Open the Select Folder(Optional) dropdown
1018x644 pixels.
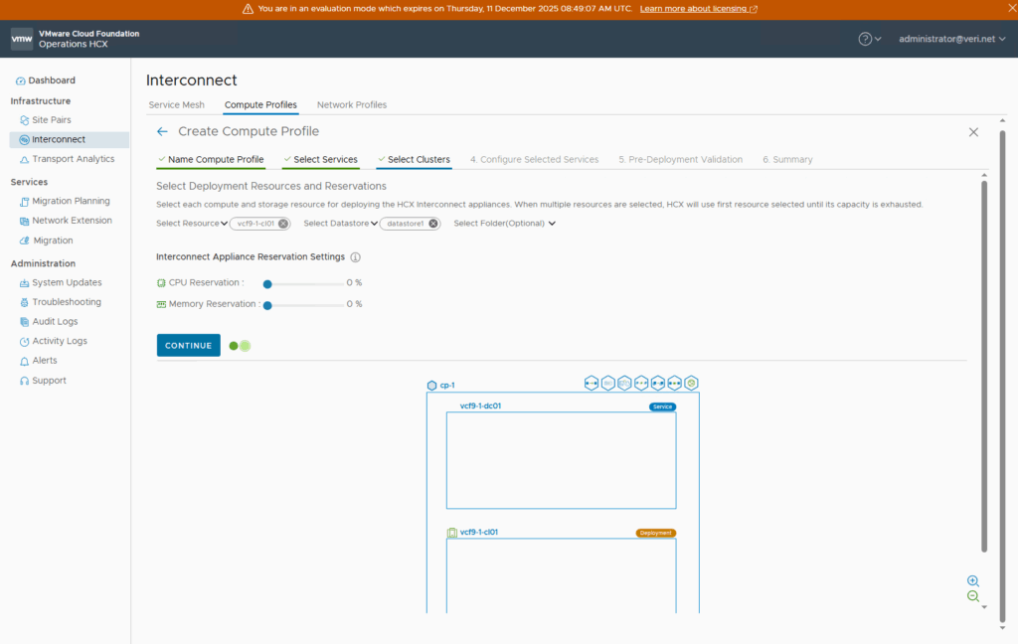coord(503,224)
